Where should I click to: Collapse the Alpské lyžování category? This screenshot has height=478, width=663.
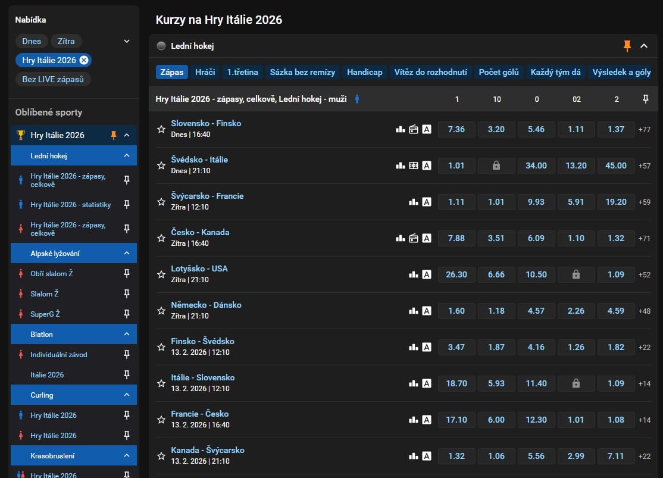pos(126,253)
